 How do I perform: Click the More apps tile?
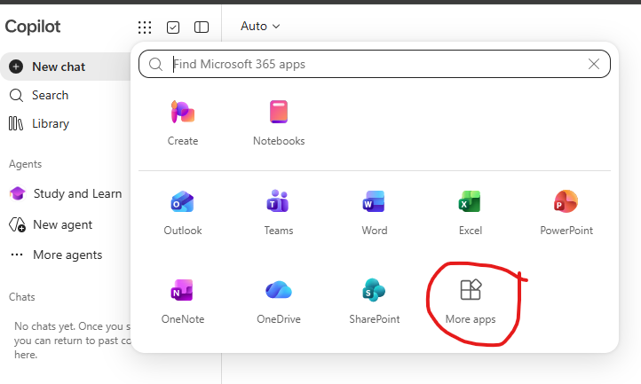[471, 302]
